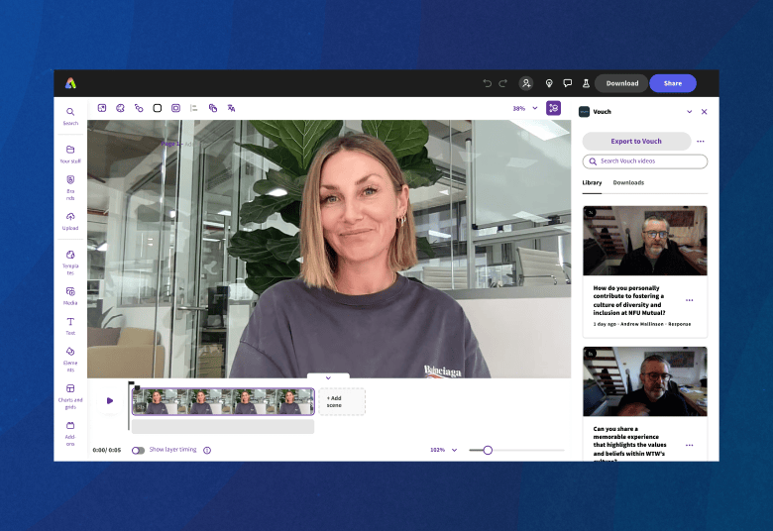Click the background square icon in toolbar
This screenshot has height=531, width=773.
(x=158, y=108)
